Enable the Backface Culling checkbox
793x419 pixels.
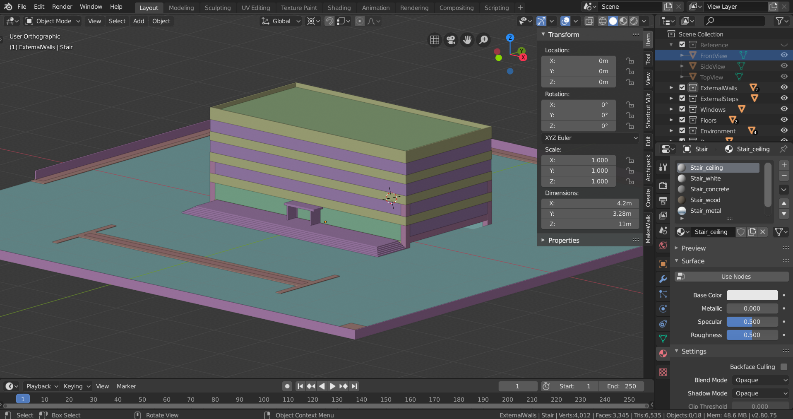[783, 367]
